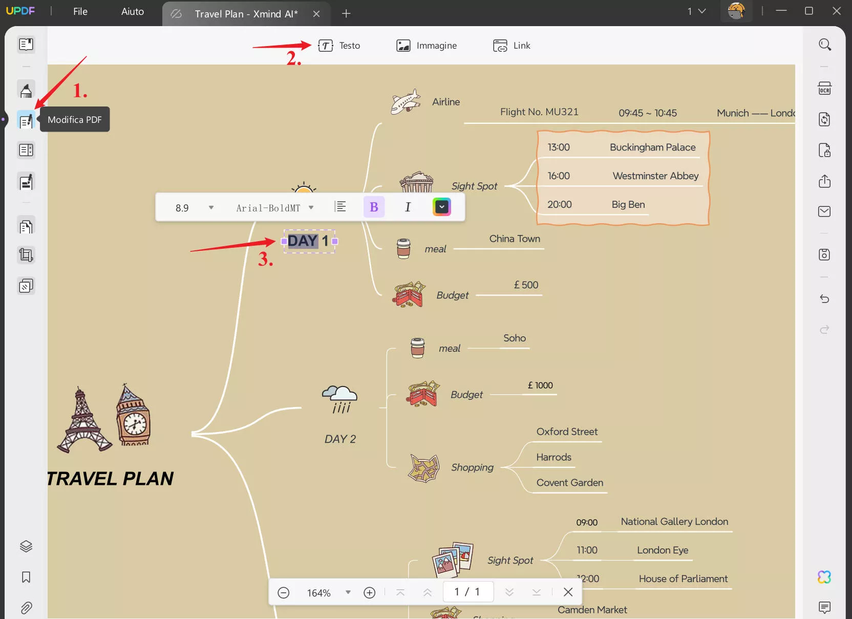Toggle Italic formatting on selected text

408,207
